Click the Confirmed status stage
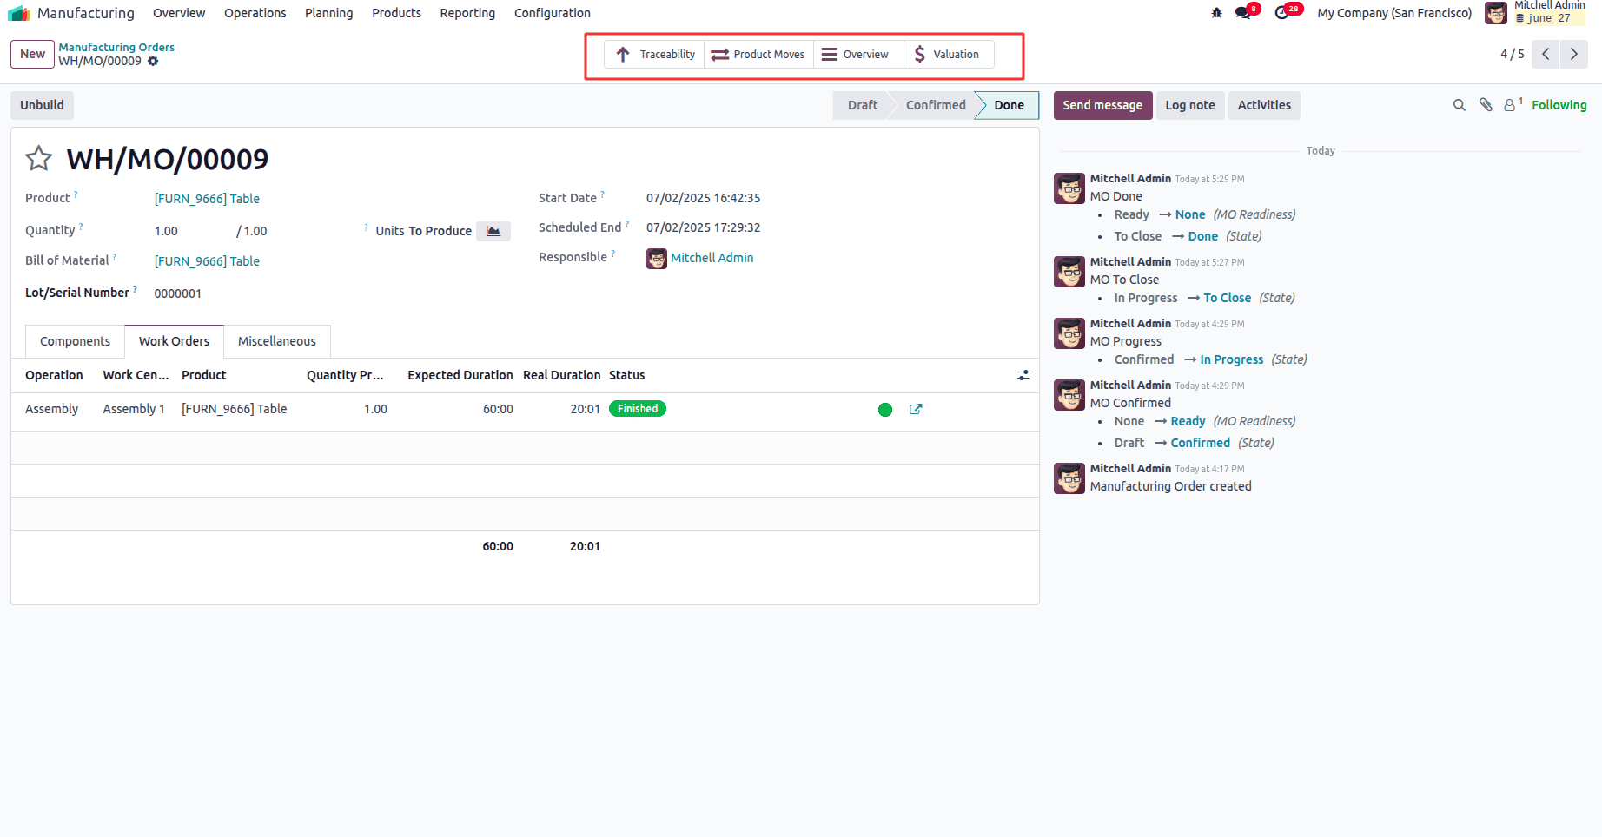 click(936, 105)
